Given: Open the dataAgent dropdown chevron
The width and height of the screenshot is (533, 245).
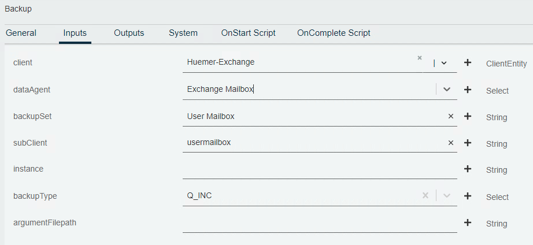Looking at the screenshot, I should click(x=447, y=90).
